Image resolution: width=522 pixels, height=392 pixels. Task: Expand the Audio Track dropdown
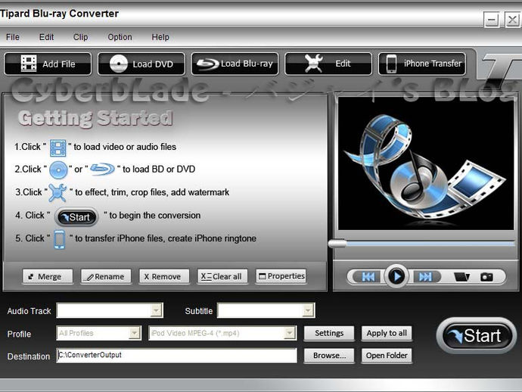point(156,311)
